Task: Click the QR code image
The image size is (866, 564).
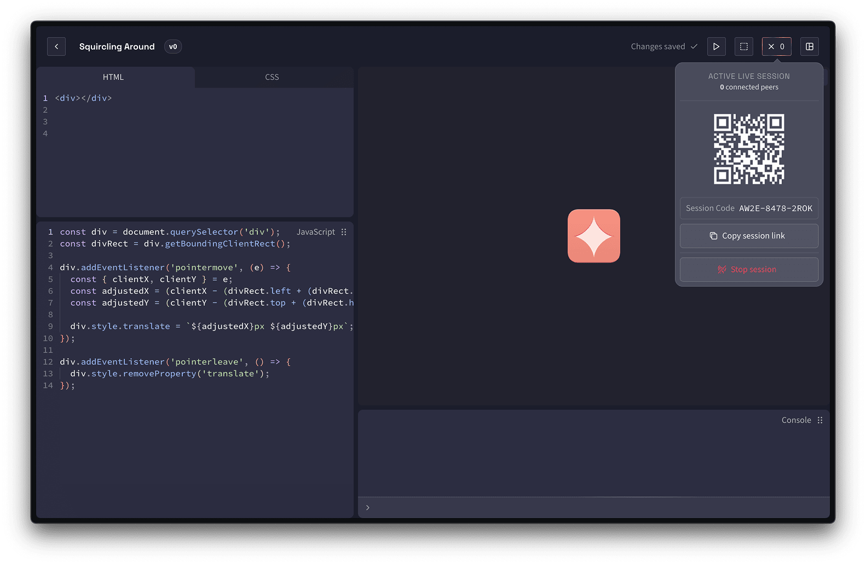Action: pyautogui.click(x=749, y=149)
